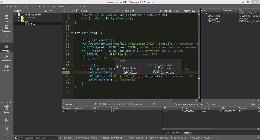Switch to the Потоки tab
Image resolution: width=260 pixels, height=140 pixels.
click(x=188, y=133)
